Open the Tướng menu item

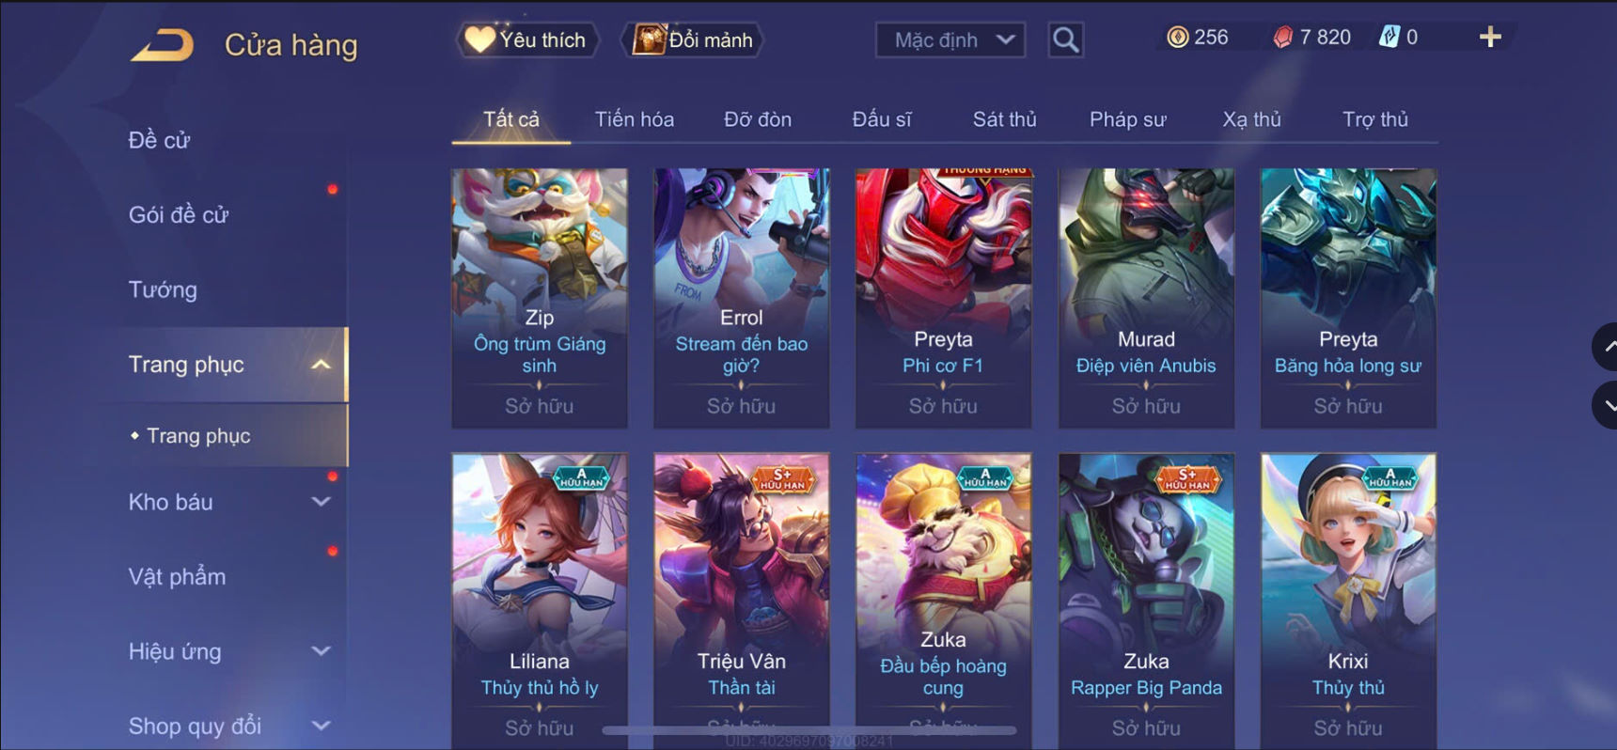[x=163, y=289]
